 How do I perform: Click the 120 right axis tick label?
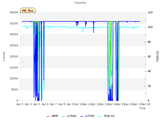tap(150, 12)
